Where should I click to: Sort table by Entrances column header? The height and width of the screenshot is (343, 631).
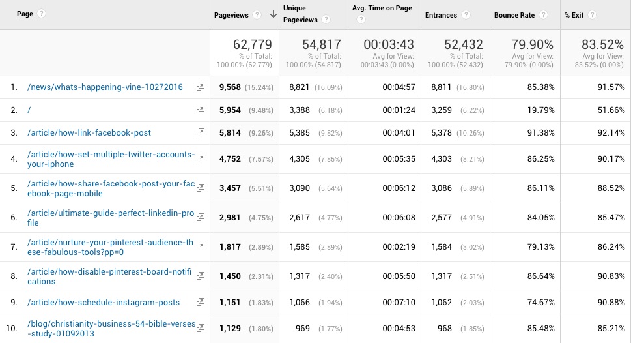[x=441, y=15]
